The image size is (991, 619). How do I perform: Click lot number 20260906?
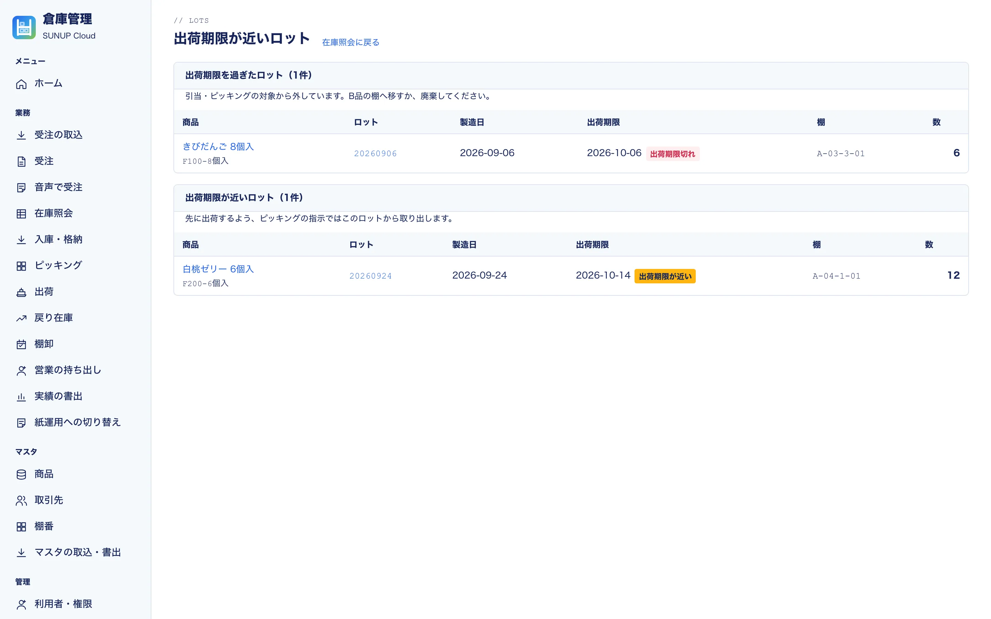click(375, 153)
